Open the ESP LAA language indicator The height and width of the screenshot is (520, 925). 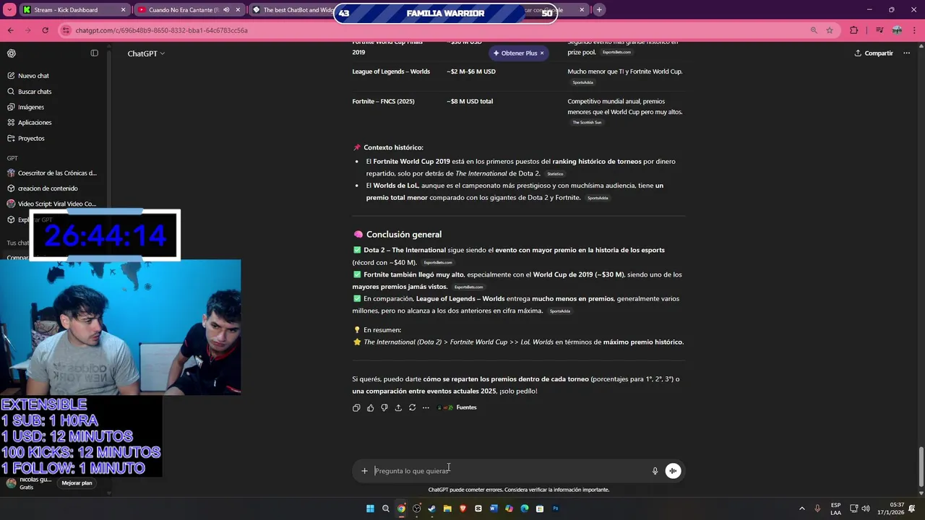point(835,508)
